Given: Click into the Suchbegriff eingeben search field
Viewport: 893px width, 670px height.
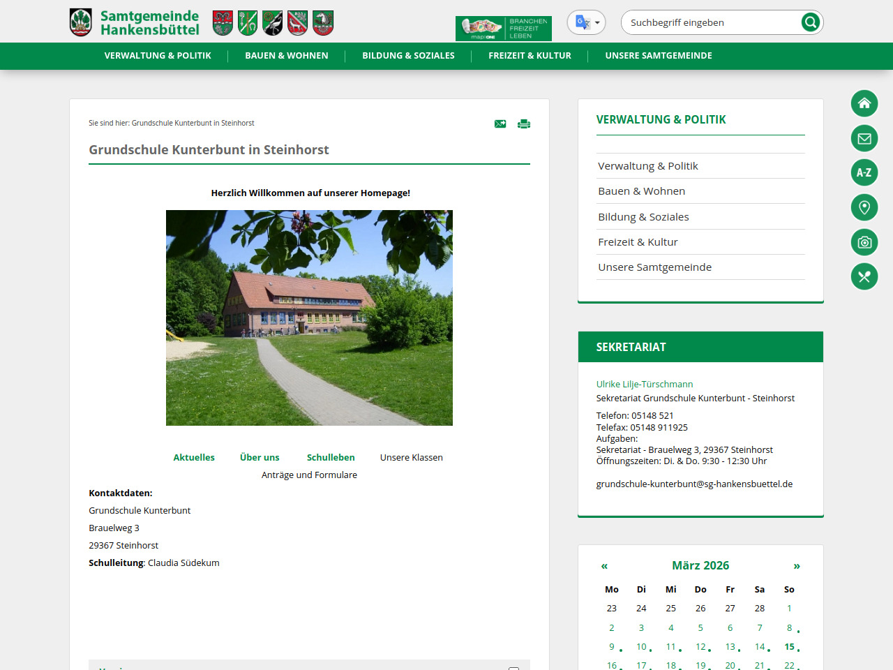Looking at the screenshot, I should tap(712, 22).
